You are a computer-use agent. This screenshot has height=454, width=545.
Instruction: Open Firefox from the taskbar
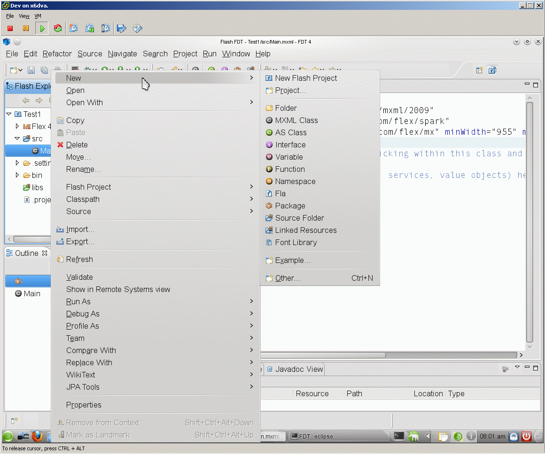pyautogui.click(x=37, y=436)
